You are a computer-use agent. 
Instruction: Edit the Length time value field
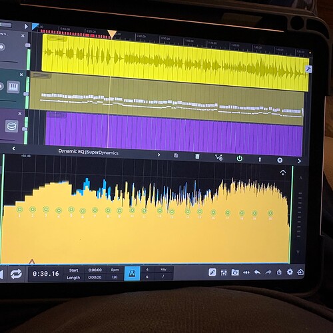95,277
